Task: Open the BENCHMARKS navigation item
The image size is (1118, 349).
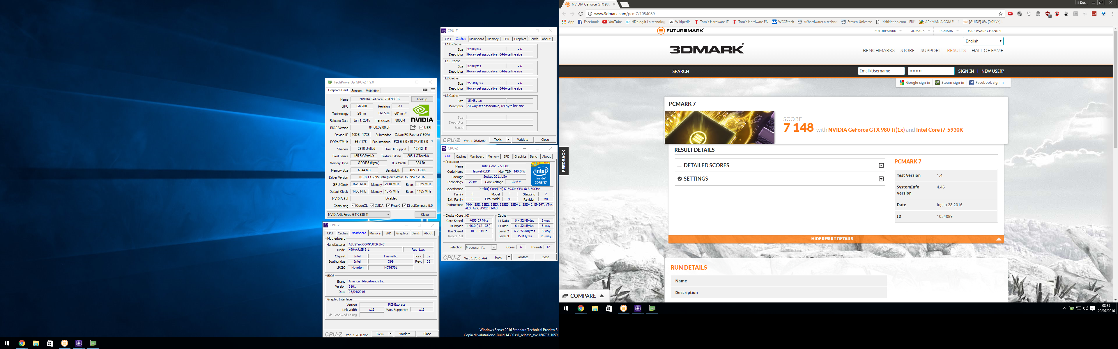Action: [x=878, y=50]
